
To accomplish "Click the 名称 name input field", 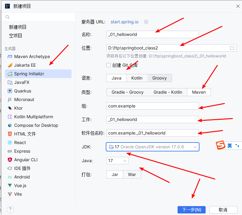I will 153,34.
